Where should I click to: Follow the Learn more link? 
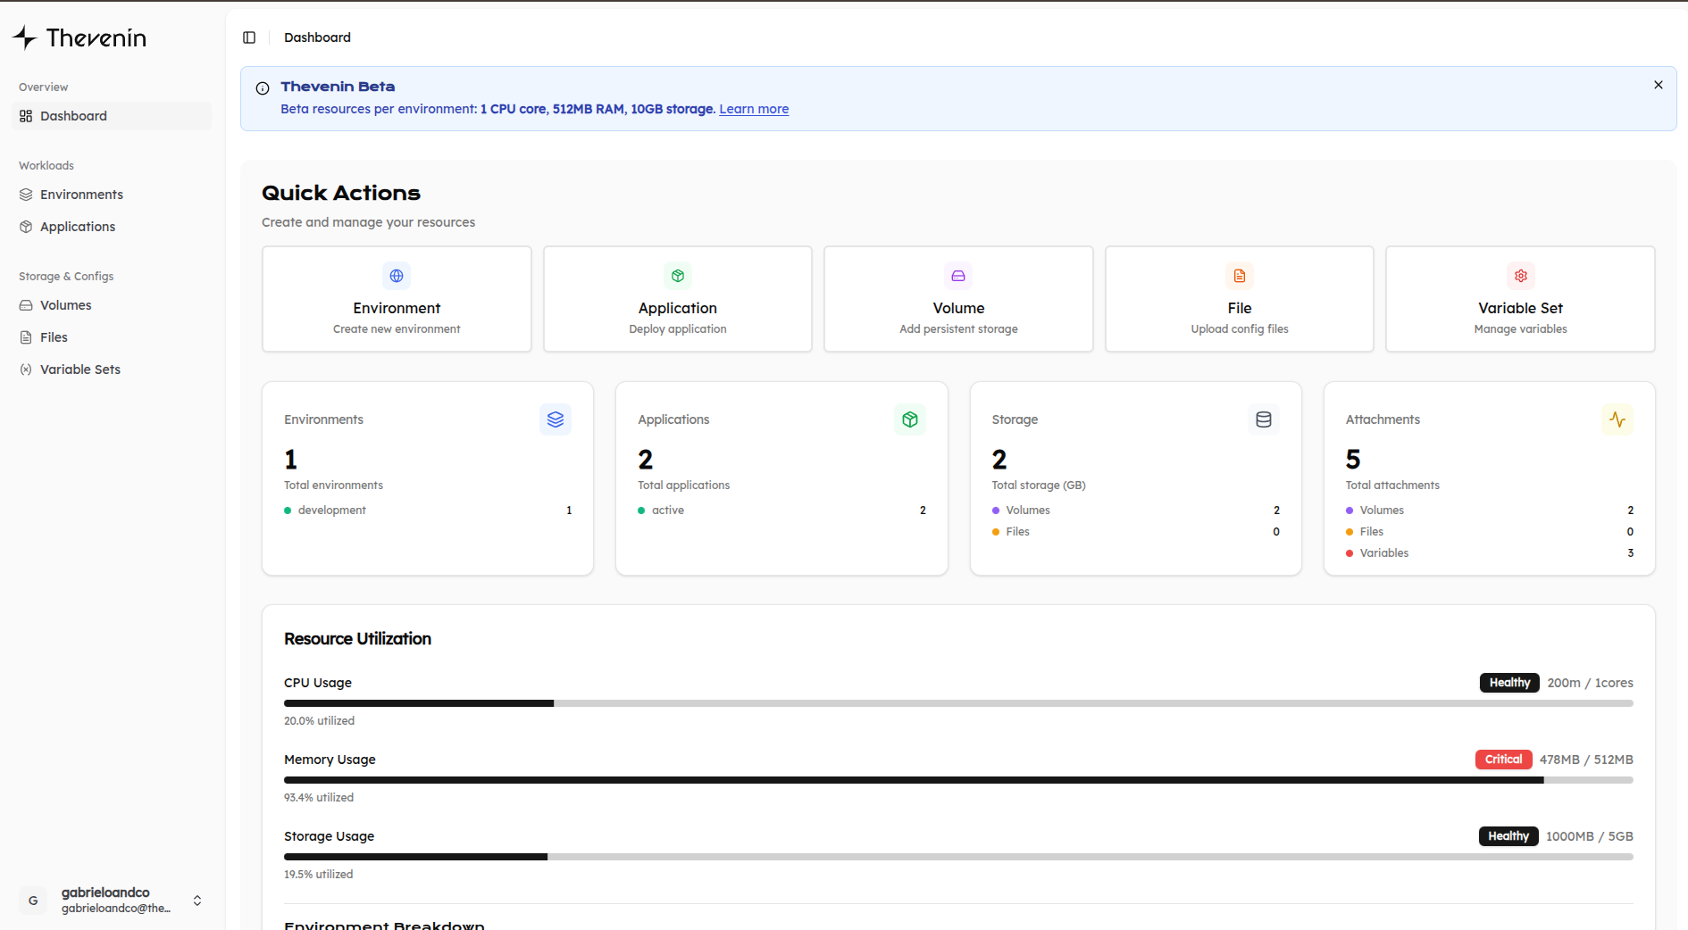coord(754,109)
